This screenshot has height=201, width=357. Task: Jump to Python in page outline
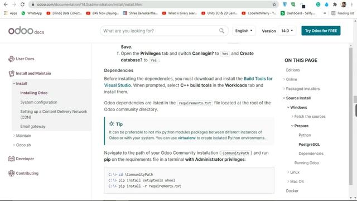tap(305, 135)
